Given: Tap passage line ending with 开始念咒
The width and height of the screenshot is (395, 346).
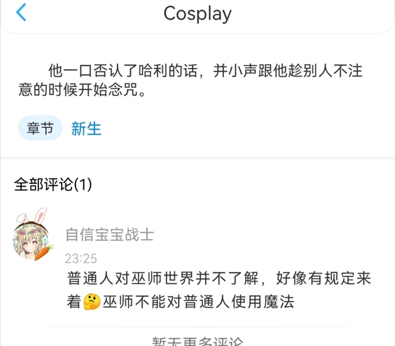Looking at the screenshot, I should click(x=82, y=90).
